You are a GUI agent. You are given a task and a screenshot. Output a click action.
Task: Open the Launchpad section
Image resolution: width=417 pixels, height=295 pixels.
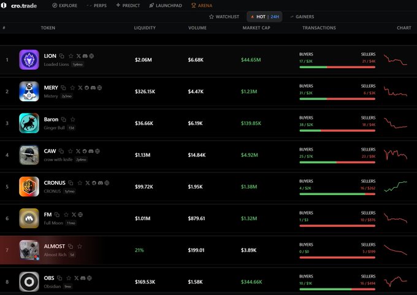(166, 6)
